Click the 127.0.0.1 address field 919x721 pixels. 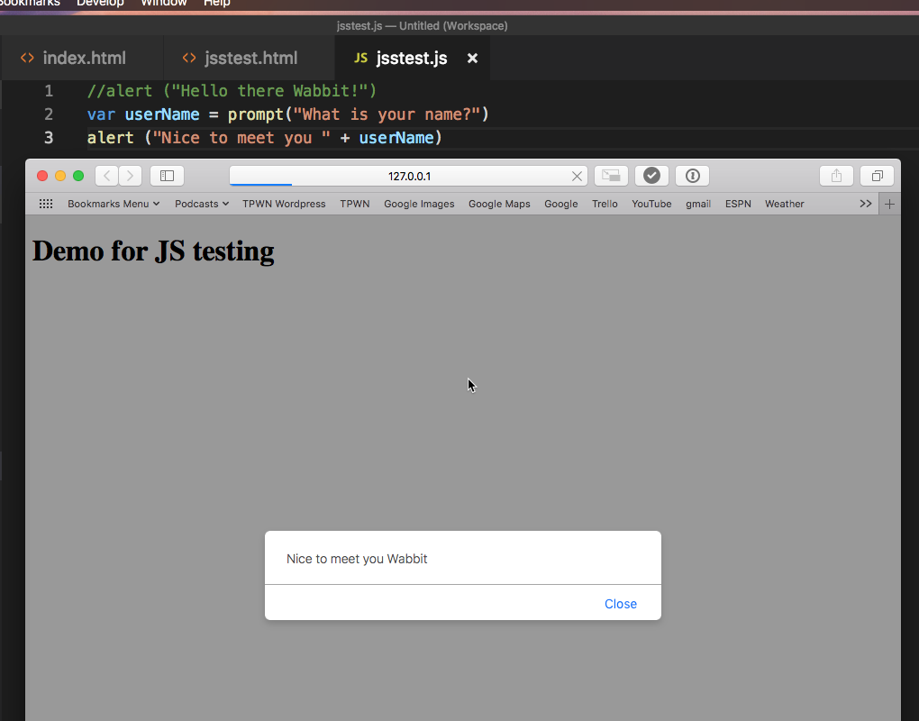[x=408, y=176]
